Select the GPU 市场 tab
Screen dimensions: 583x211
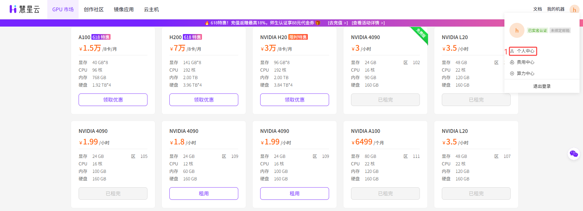click(x=63, y=9)
